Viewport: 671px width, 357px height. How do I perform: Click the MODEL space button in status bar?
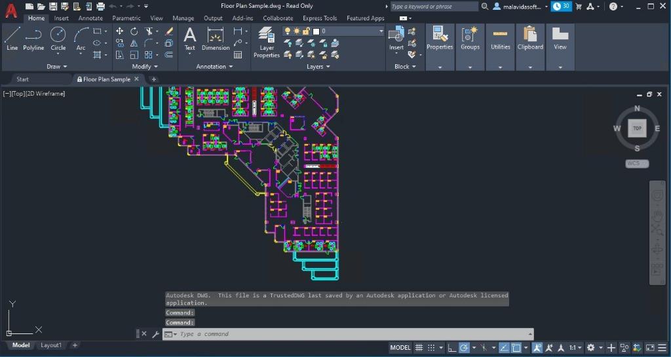coord(400,348)
